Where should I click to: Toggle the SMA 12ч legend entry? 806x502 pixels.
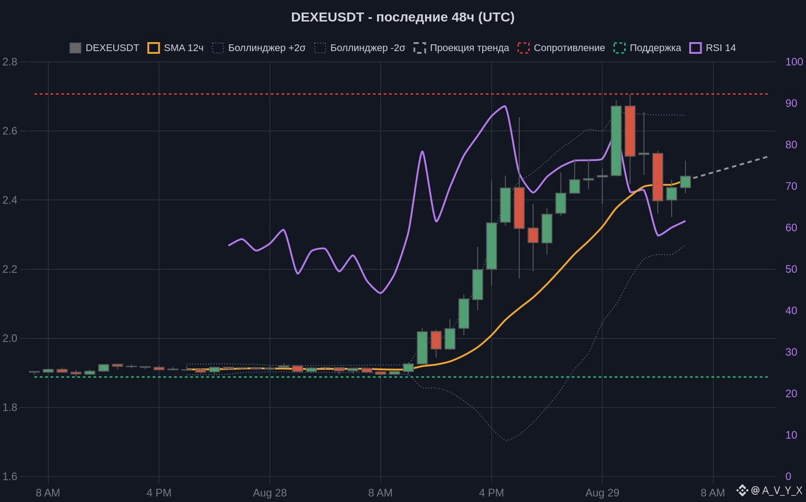pos(175,48)
